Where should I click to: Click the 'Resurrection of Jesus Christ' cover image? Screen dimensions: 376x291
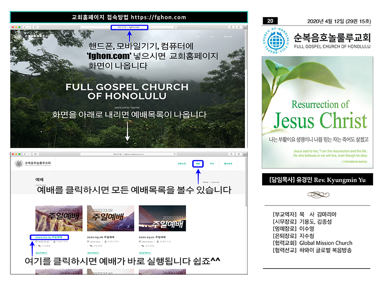click(317, 112)
